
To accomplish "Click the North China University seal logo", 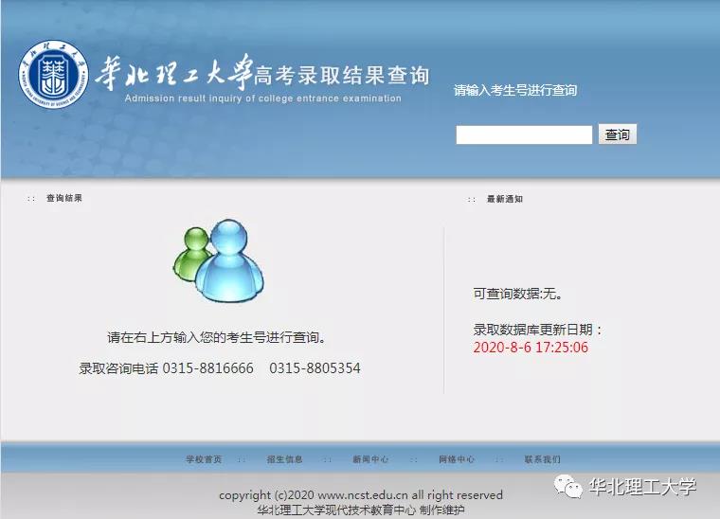I will point(54,74).
